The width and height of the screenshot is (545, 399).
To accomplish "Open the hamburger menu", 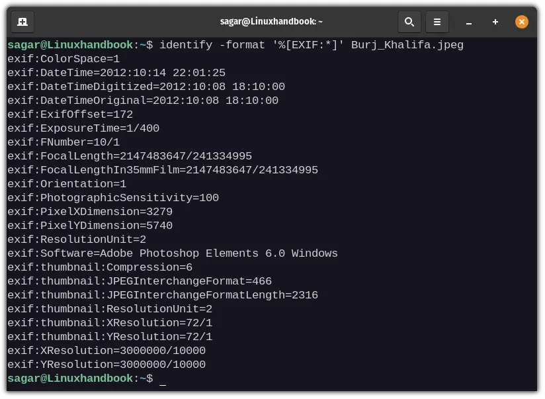I will (437, 22).
